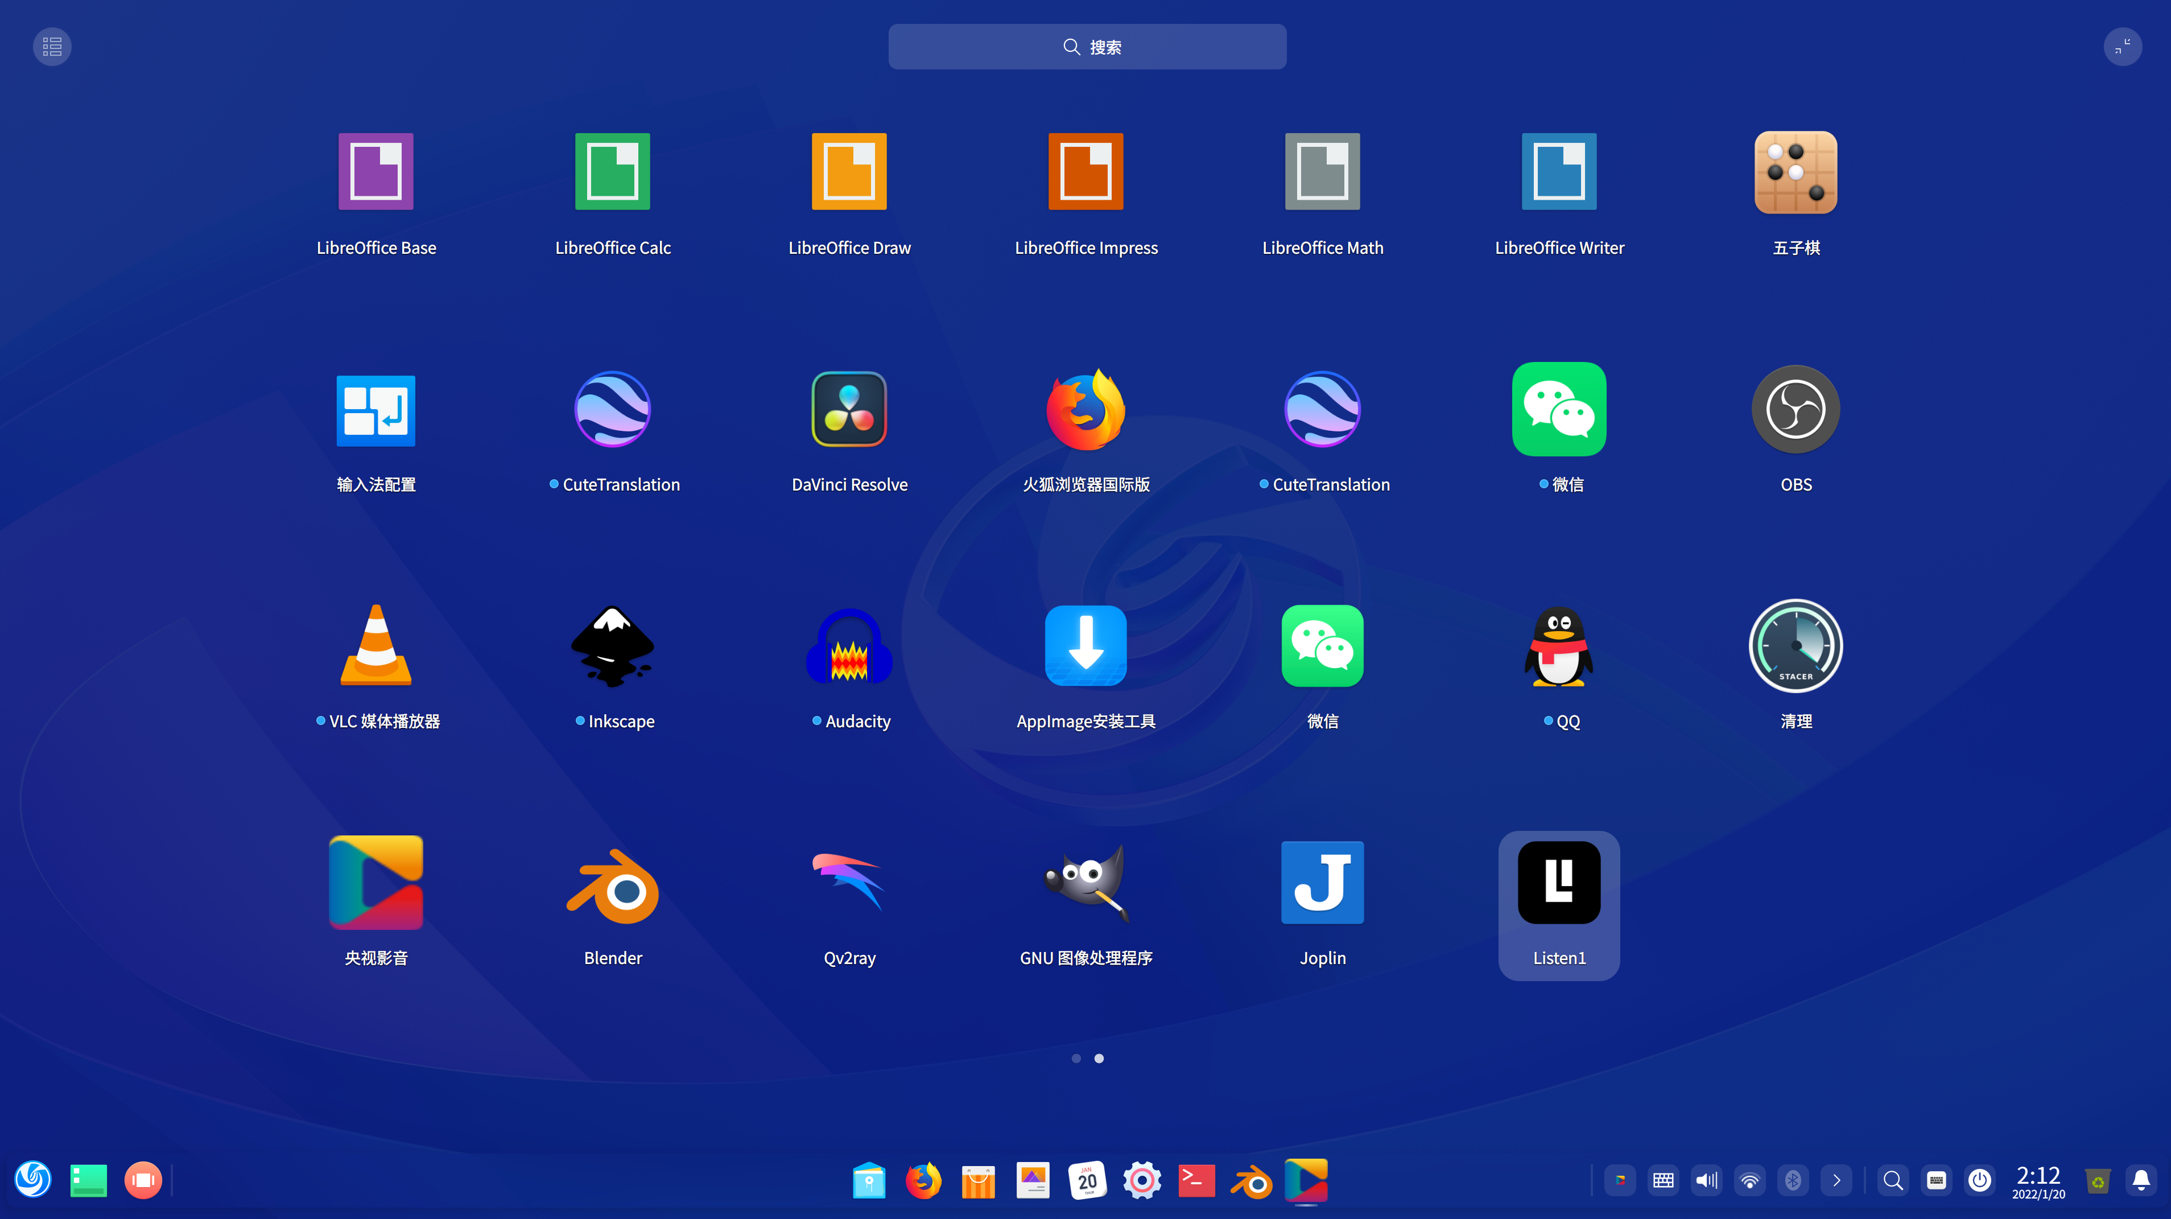The width and height of the screenshot is (2171, 1219).
Task: Expand the hidden tray icons arrow
Action: 1836,1180
